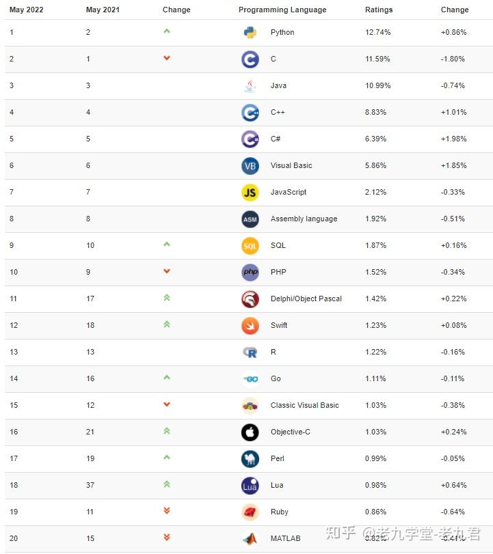Screen dimensions: 493x554
Task: Click the JavaScript JS yellow icon
Action: (x=250, y=192)
